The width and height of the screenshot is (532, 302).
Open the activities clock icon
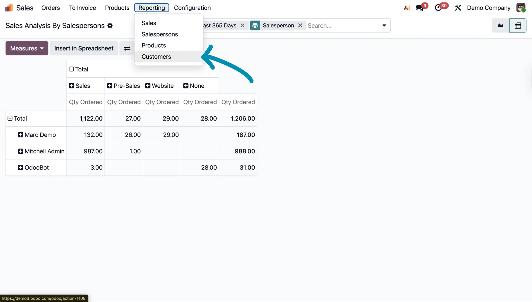[438, 8]
